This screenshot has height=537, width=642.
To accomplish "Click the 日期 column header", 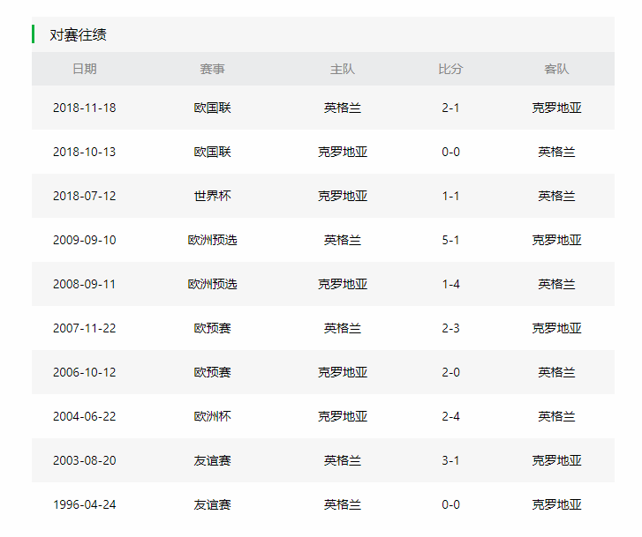I will click(x=85, y=69).
